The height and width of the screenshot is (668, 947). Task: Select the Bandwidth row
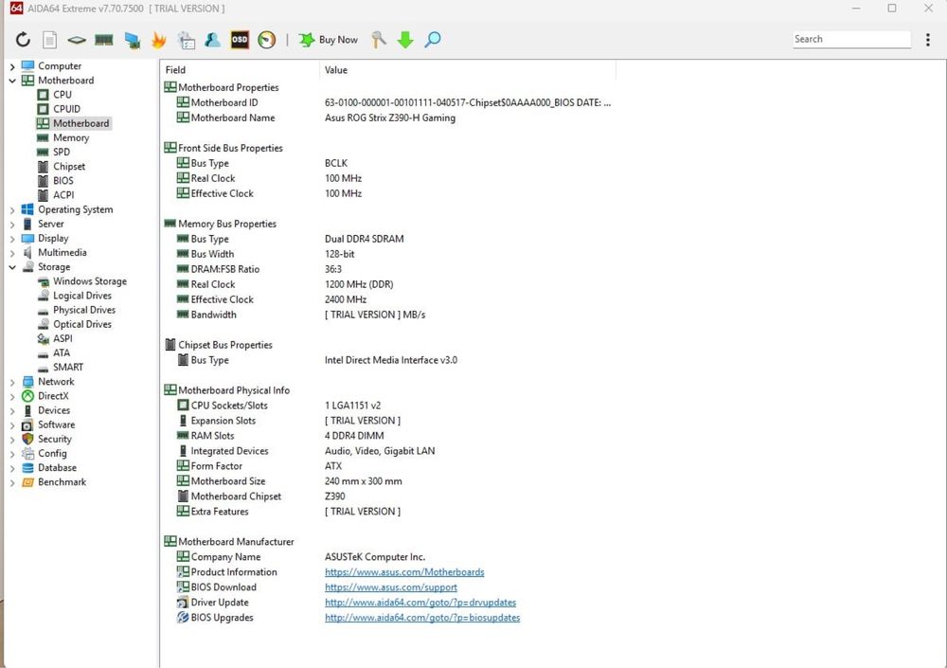click(x=389, y=315)
